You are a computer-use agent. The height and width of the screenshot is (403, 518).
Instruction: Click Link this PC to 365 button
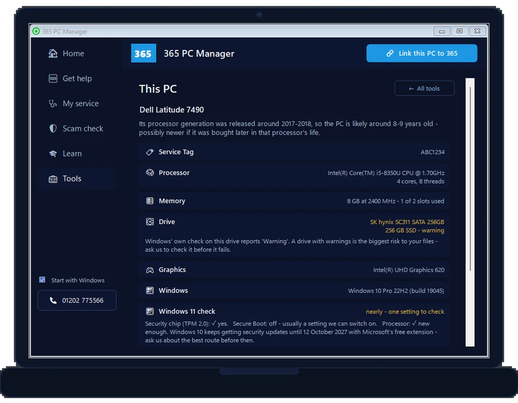click(x=422, y=53)
